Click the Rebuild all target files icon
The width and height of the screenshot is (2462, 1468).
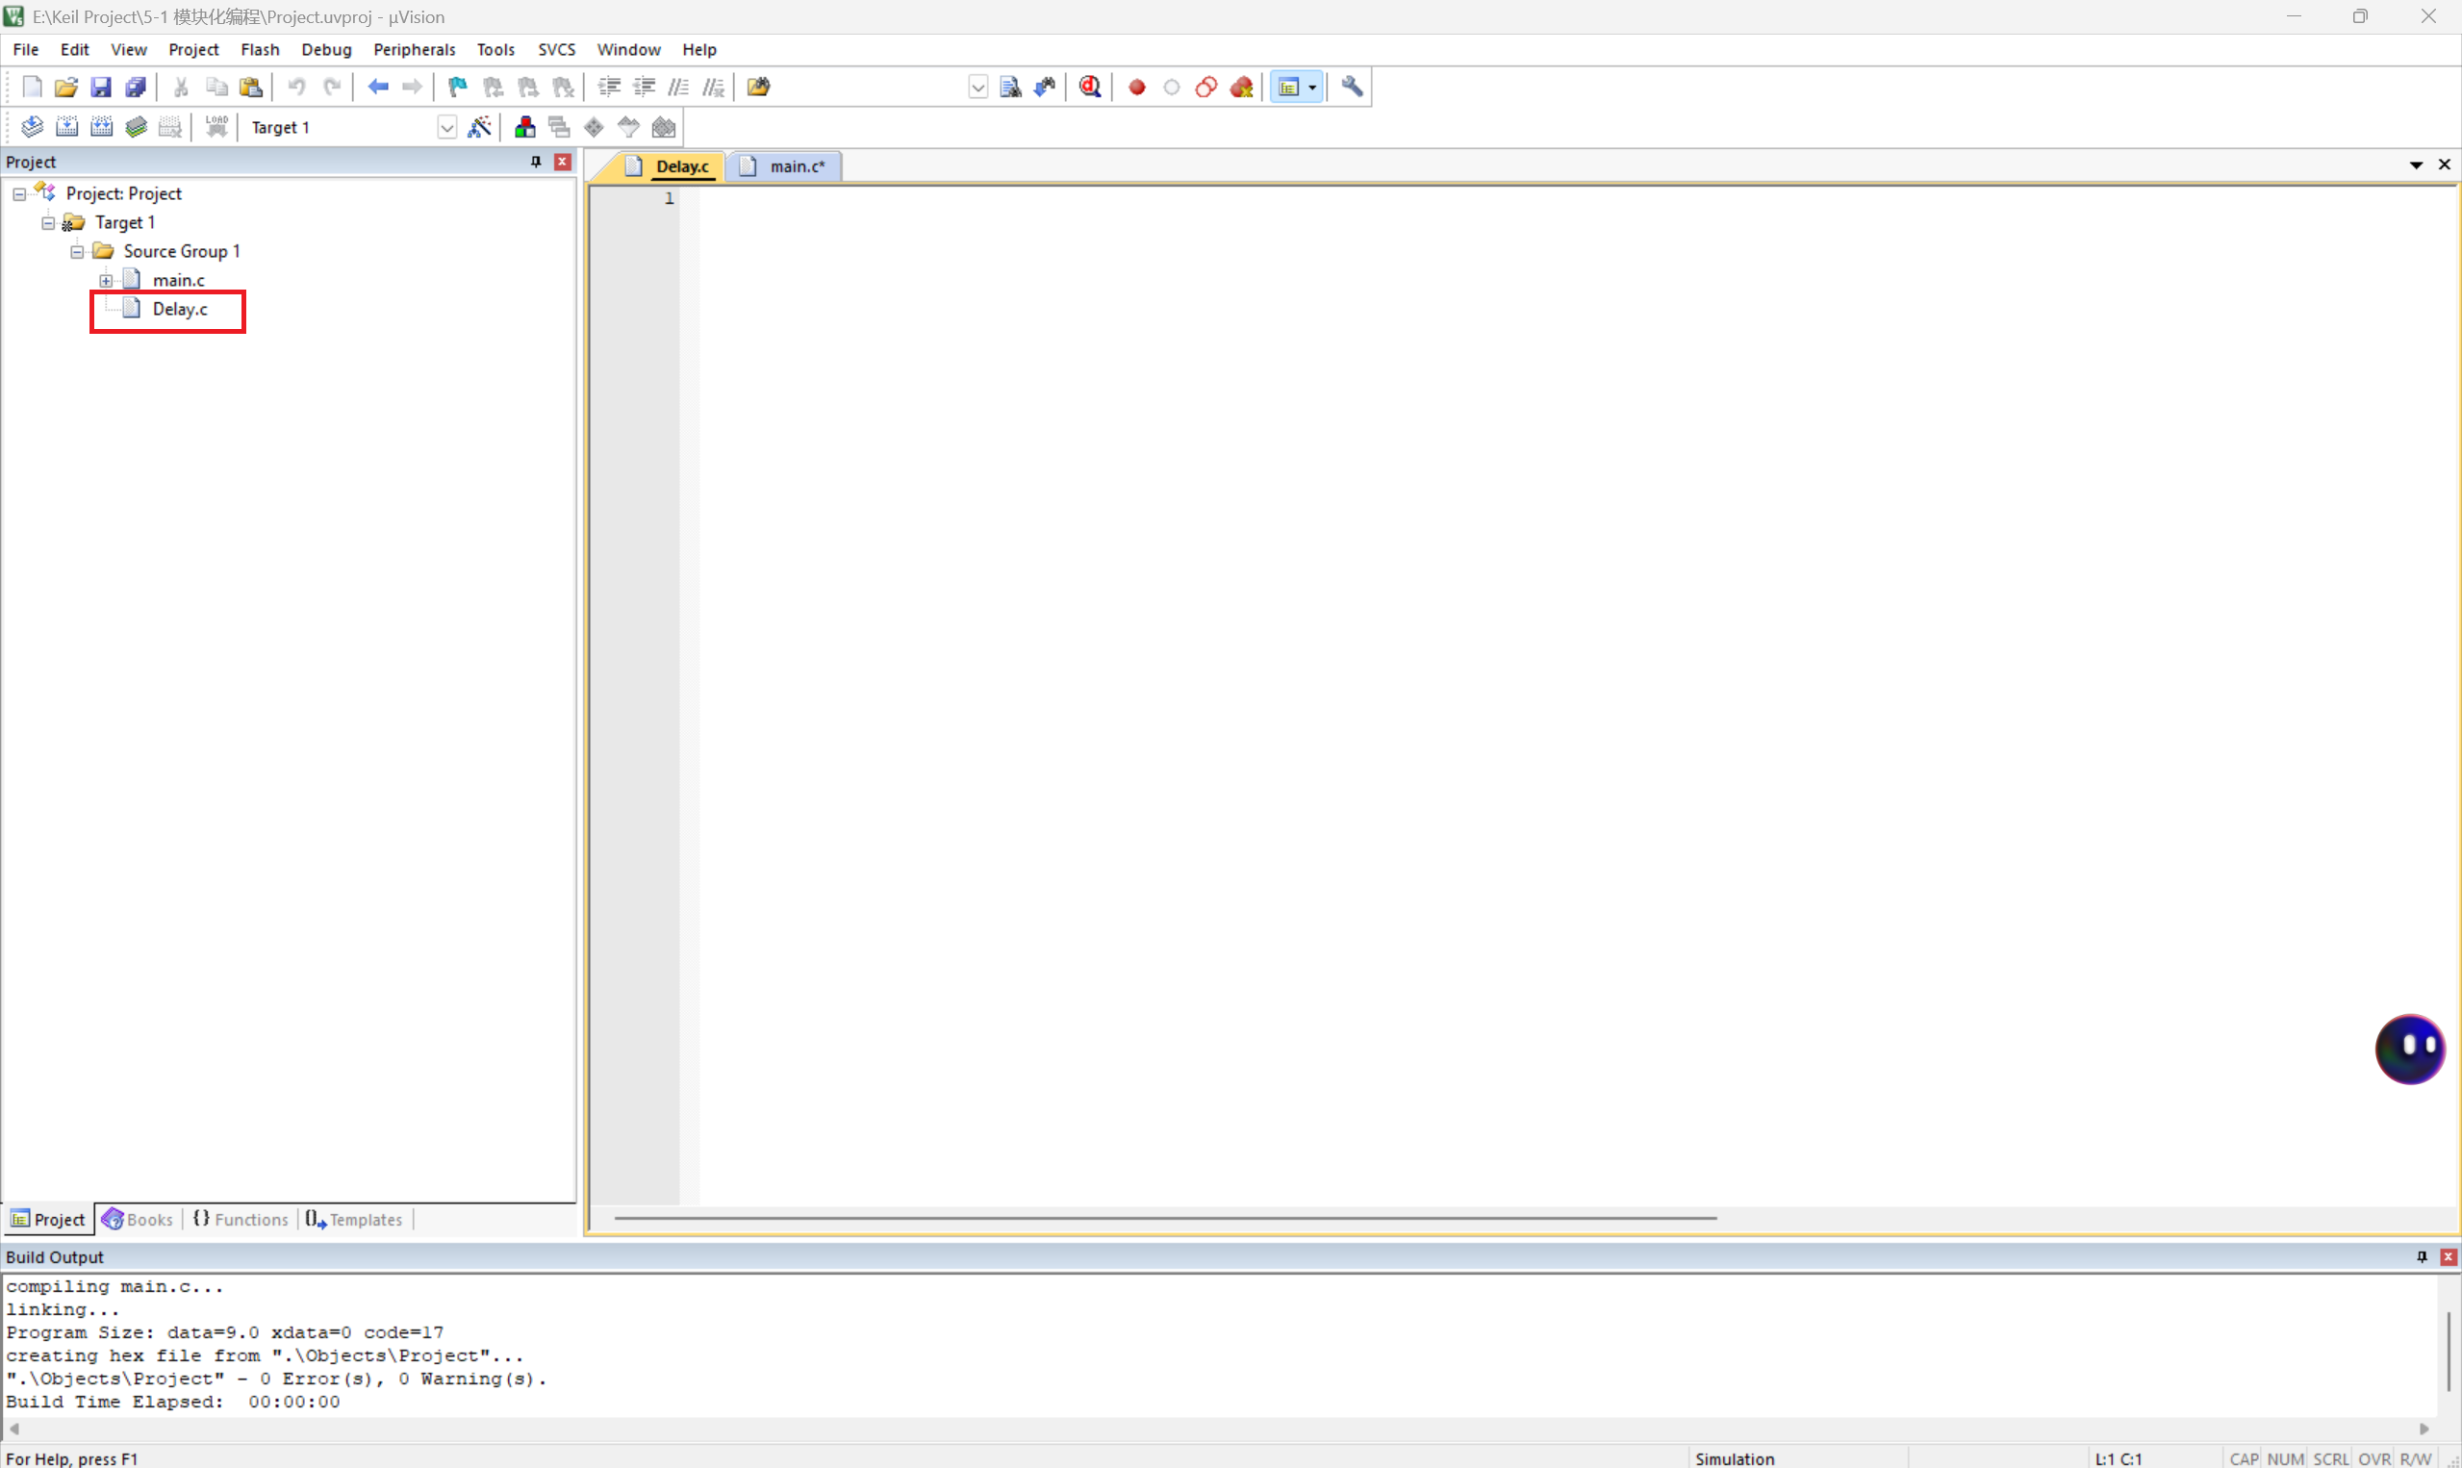click(x=102, y=127)
